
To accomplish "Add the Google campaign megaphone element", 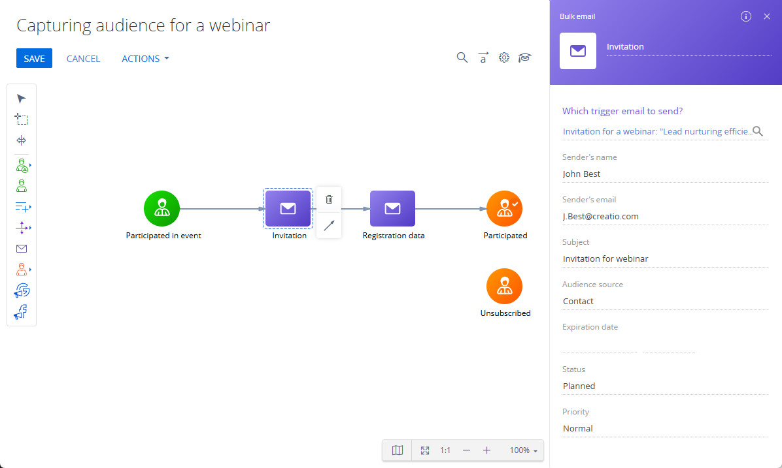I will (22, 290).
